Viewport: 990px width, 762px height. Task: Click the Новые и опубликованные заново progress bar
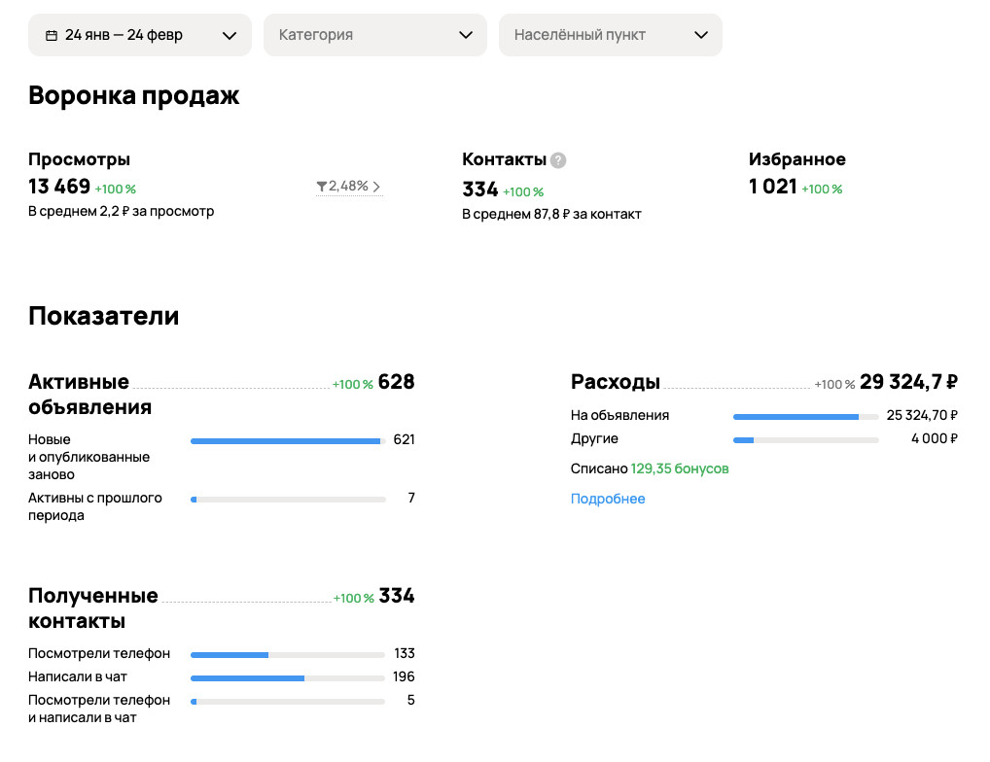[x=288, y=441]
